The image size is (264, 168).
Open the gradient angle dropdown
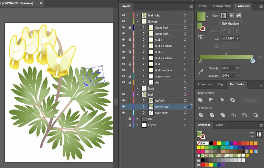tap(238, 38)
